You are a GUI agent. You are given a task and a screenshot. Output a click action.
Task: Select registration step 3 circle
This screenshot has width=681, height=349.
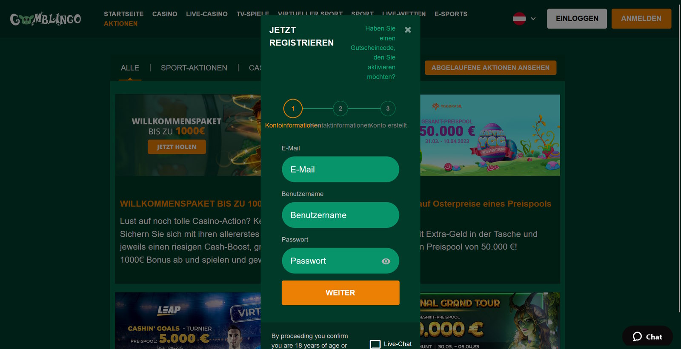388,108
